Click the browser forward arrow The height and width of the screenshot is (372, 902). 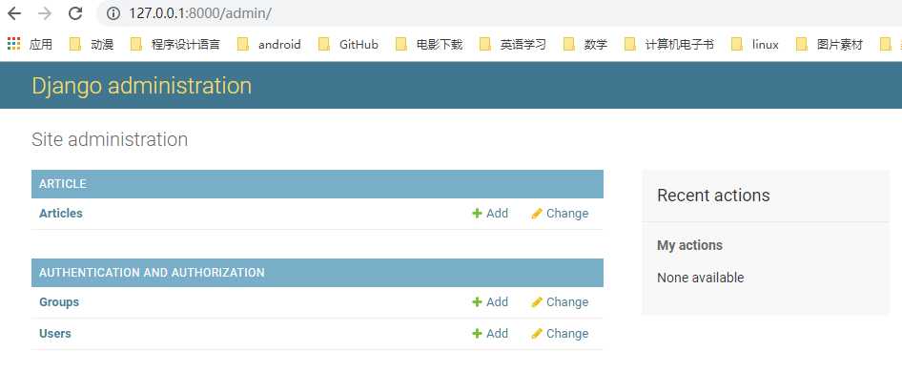[44, 13]
